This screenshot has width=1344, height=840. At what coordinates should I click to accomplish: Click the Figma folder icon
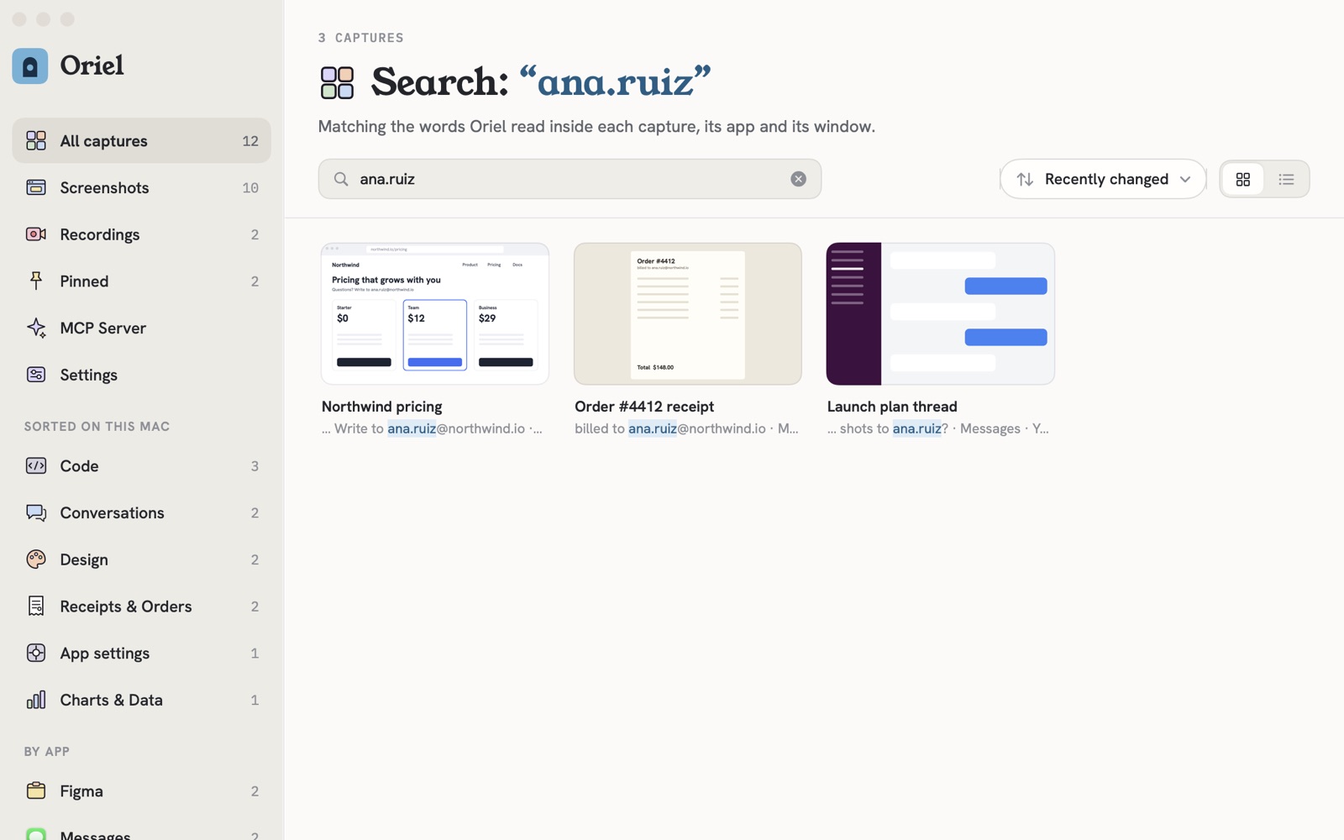[x=36, y=790]
